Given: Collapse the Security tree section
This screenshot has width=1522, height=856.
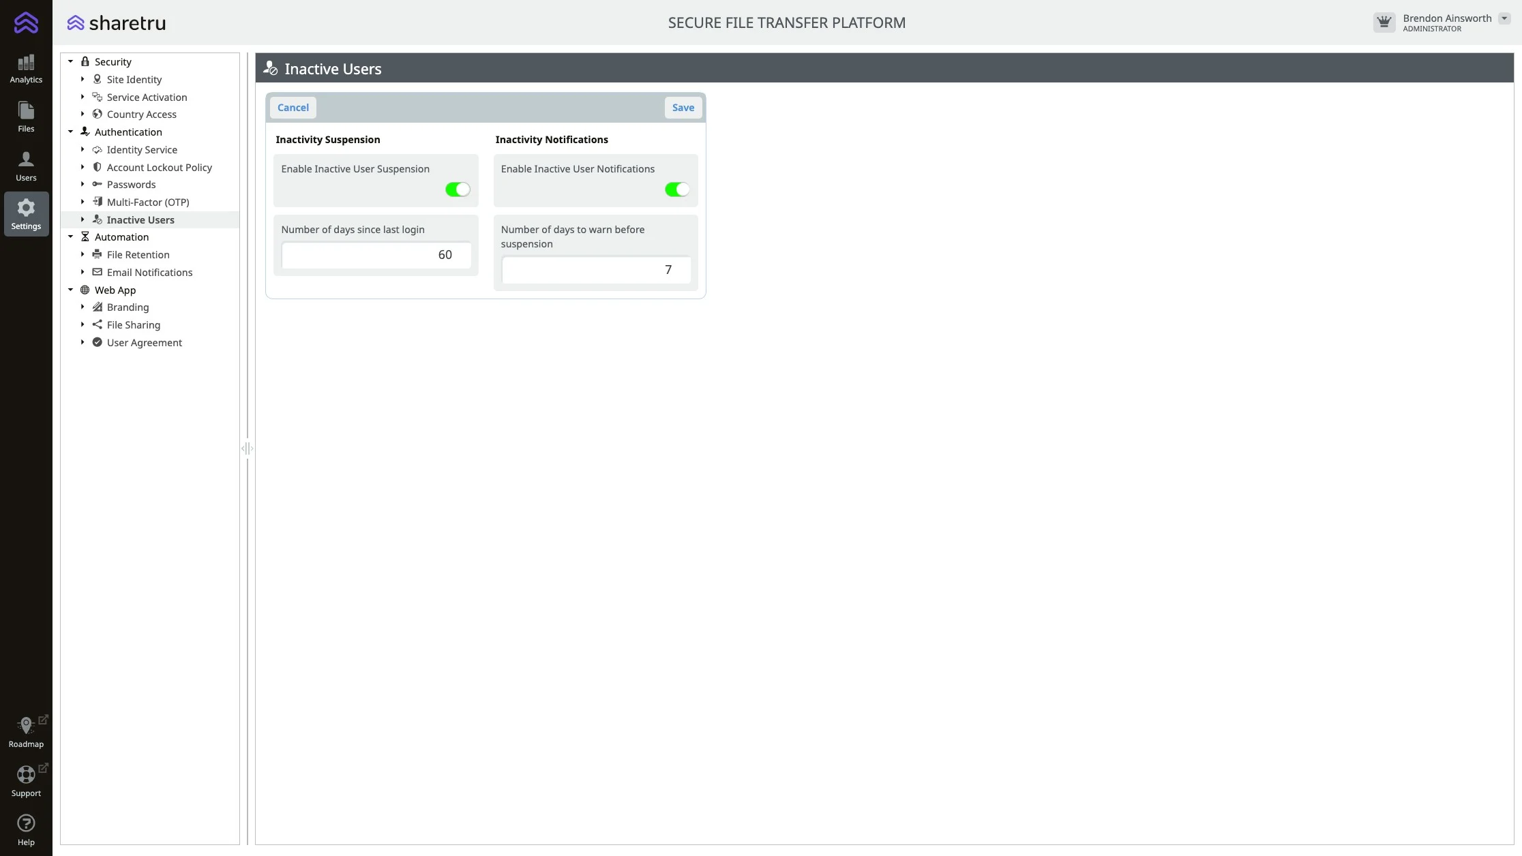Looking at the screenshot, I should tap(70, 62).
